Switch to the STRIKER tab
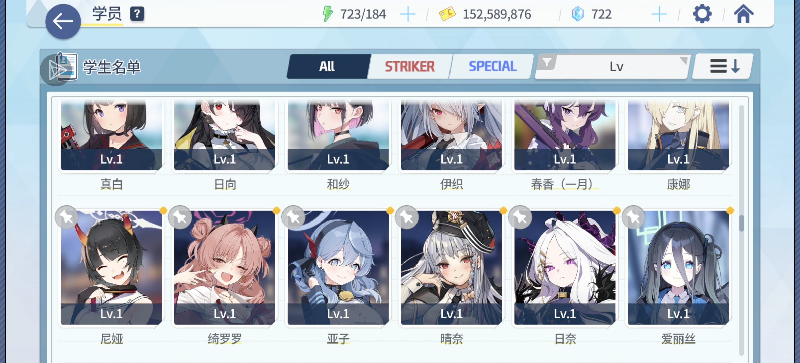Screen dimensions: 800x363 coord(410,67)
